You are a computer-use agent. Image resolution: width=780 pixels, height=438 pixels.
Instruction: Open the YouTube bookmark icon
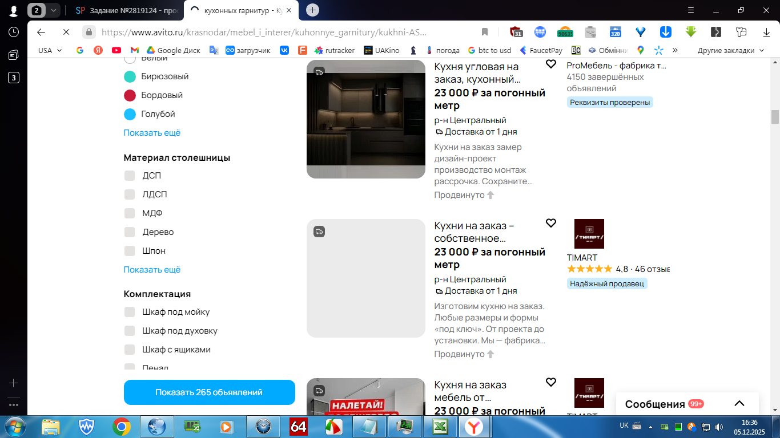116,50
